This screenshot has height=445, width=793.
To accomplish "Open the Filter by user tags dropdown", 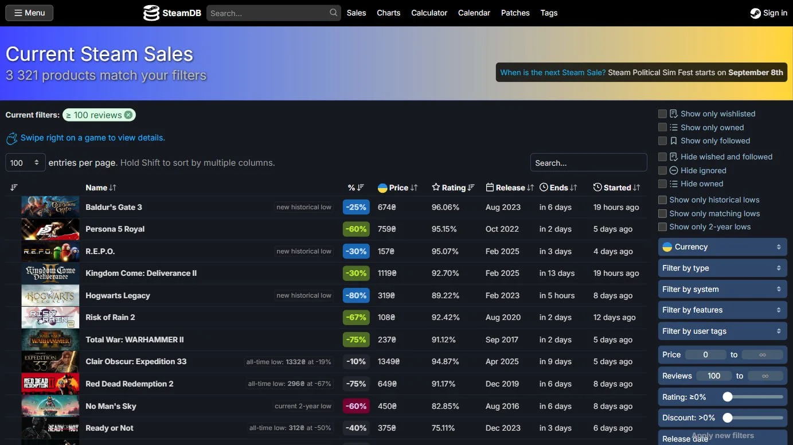I will [722, 331].
